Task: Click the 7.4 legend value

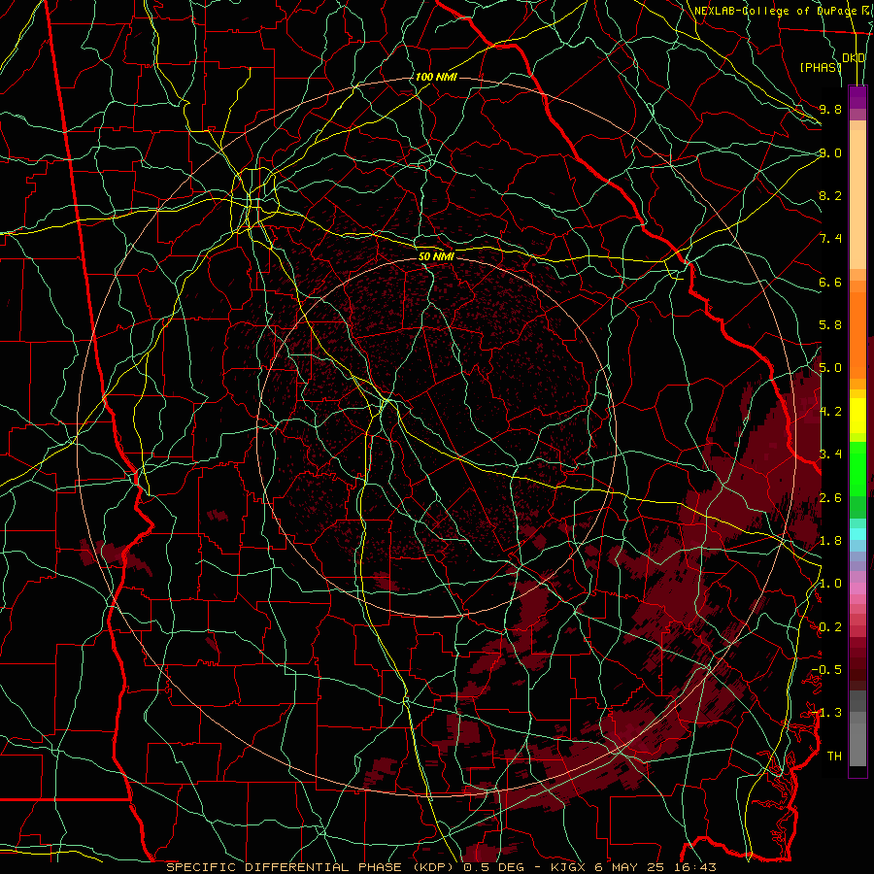Action: (x=830, y=239)
